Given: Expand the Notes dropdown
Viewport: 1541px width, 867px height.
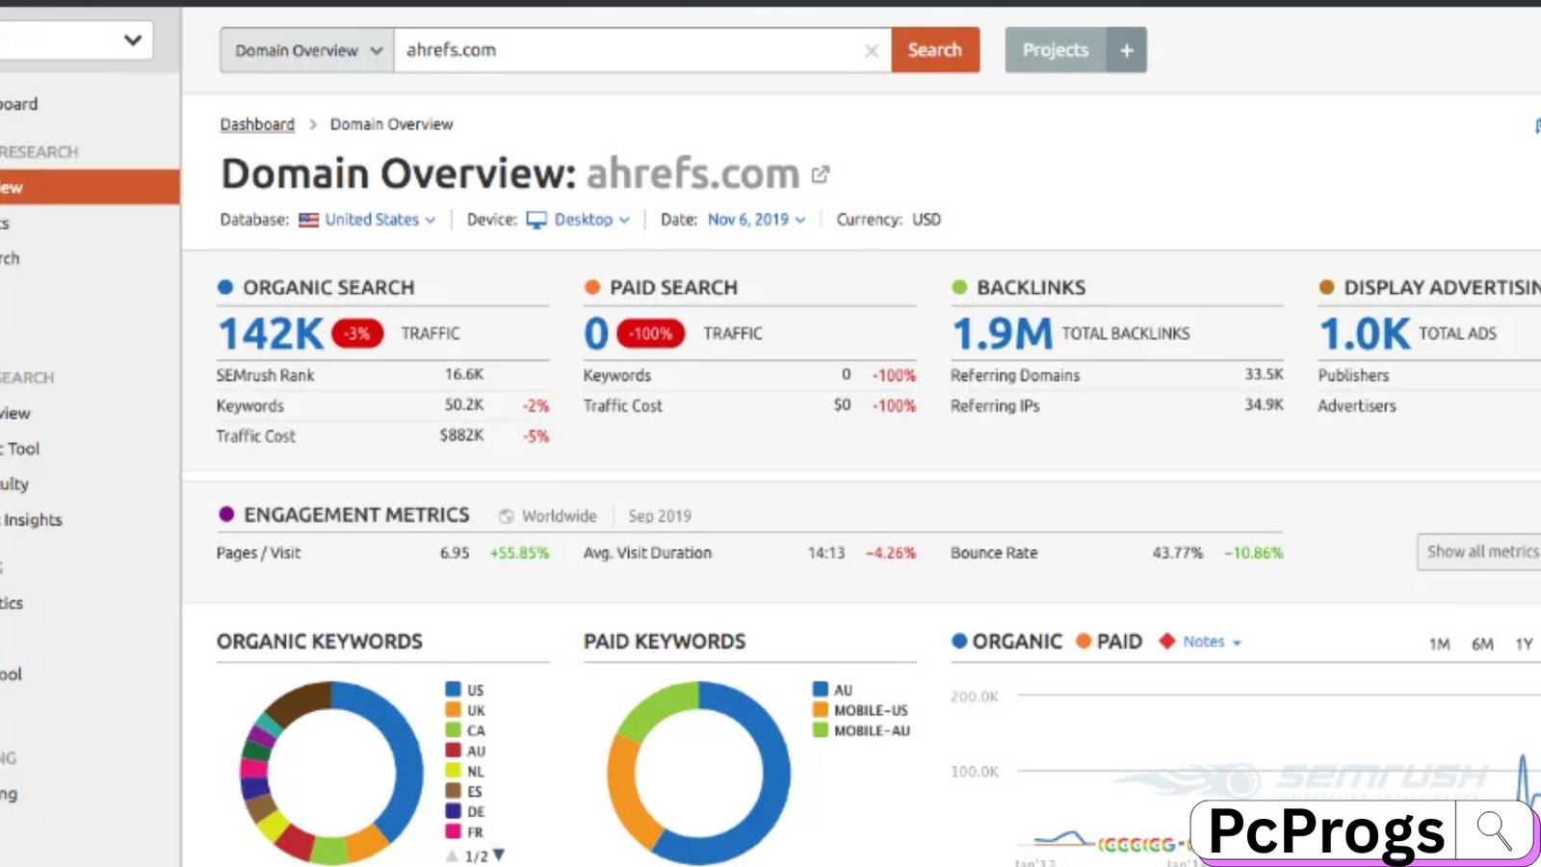Looking at the screenshot, I should point(1212,642).
